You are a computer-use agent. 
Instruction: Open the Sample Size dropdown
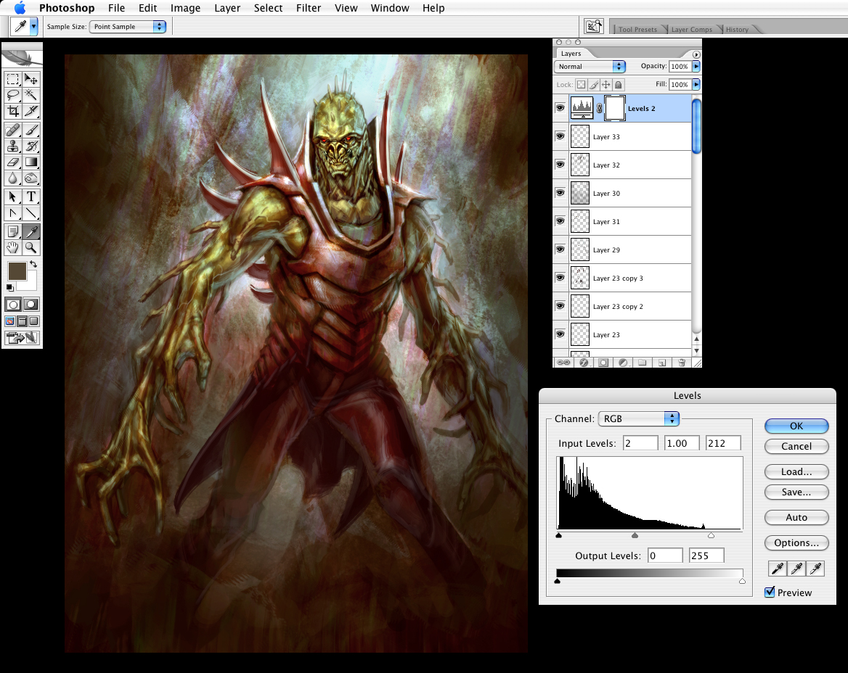tap(127, 26)
